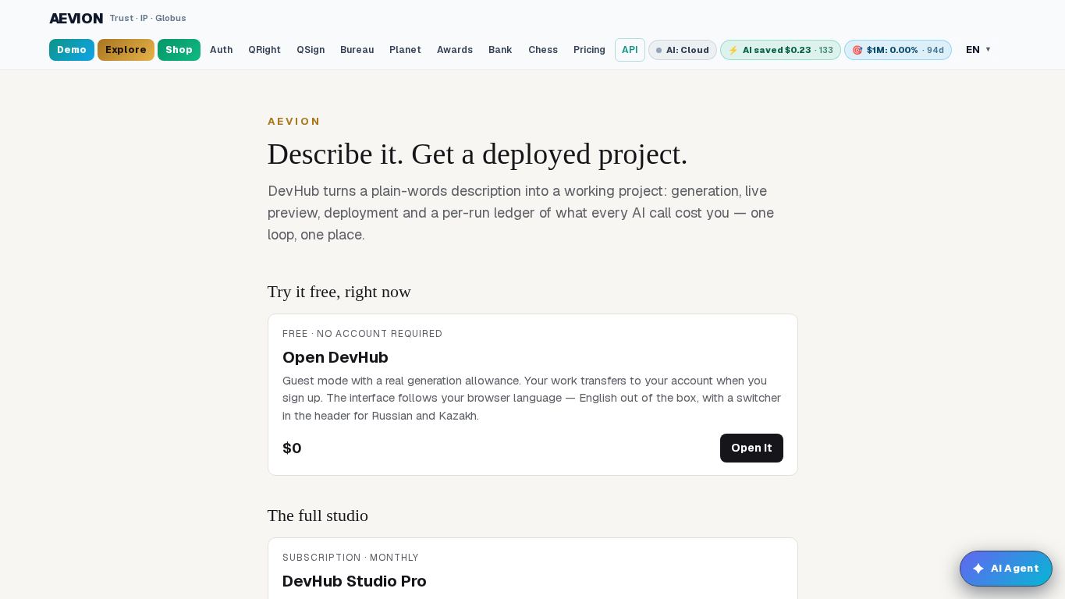
Task: Go to the Pricing page
Action: point(589,50)
